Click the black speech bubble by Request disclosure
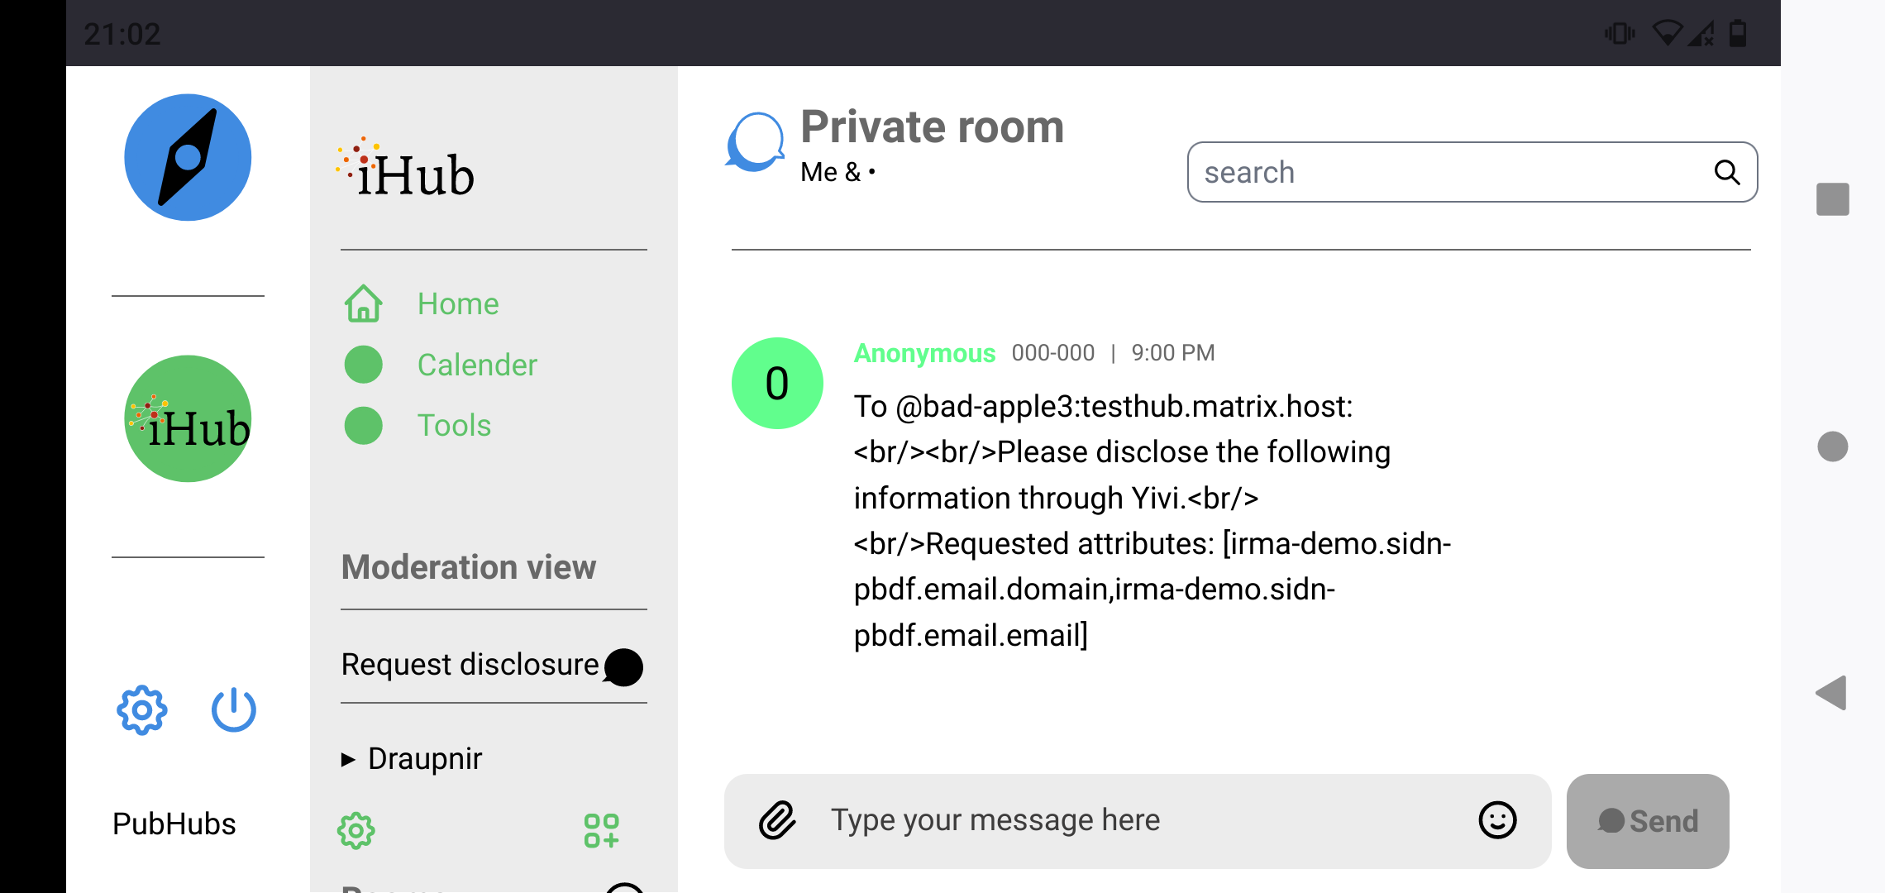Viewport: 1885px width, 893px height. point(623,667)
